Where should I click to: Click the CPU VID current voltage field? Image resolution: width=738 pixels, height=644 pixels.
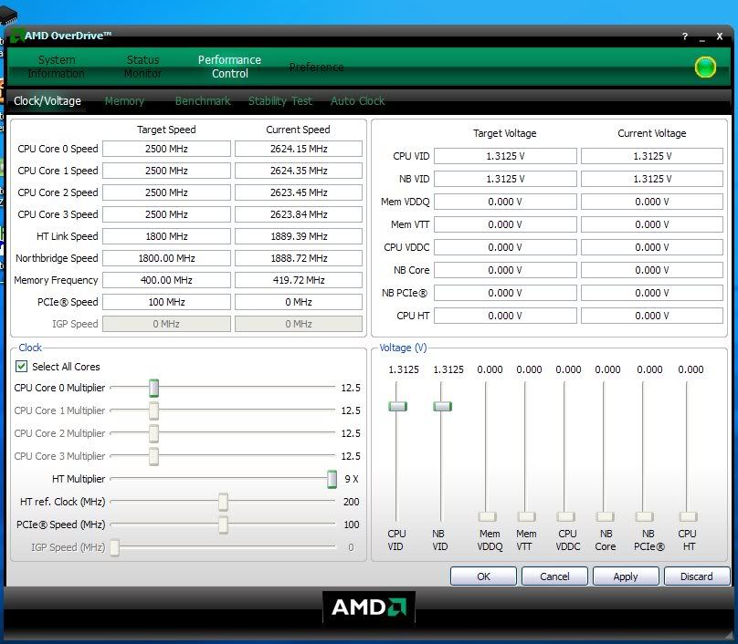(652, 156)
